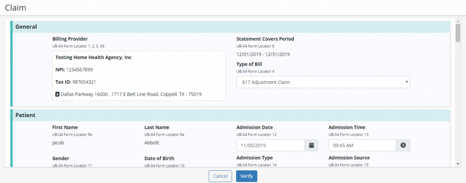Image resolution: width=466 pixels, height=183 pixels.
Task: Focus the Admission Time input field
Action: click(x=362, y=145)
